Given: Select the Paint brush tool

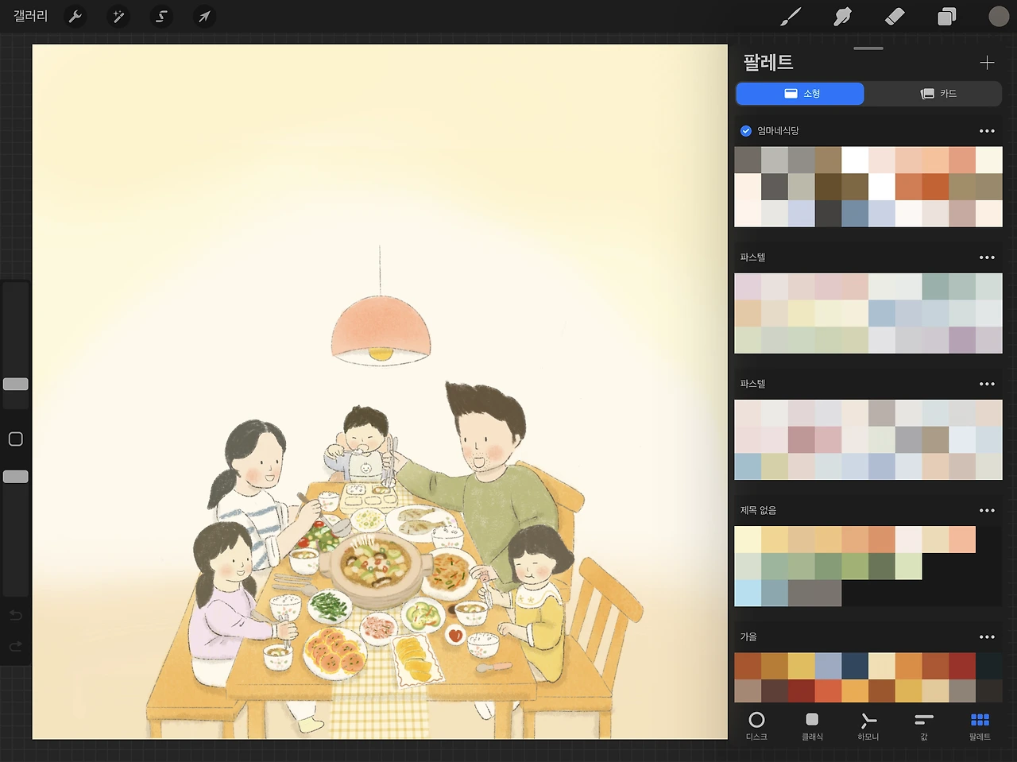Looking at the screenshot, I should pyautogui.click(x=791, y=16).
